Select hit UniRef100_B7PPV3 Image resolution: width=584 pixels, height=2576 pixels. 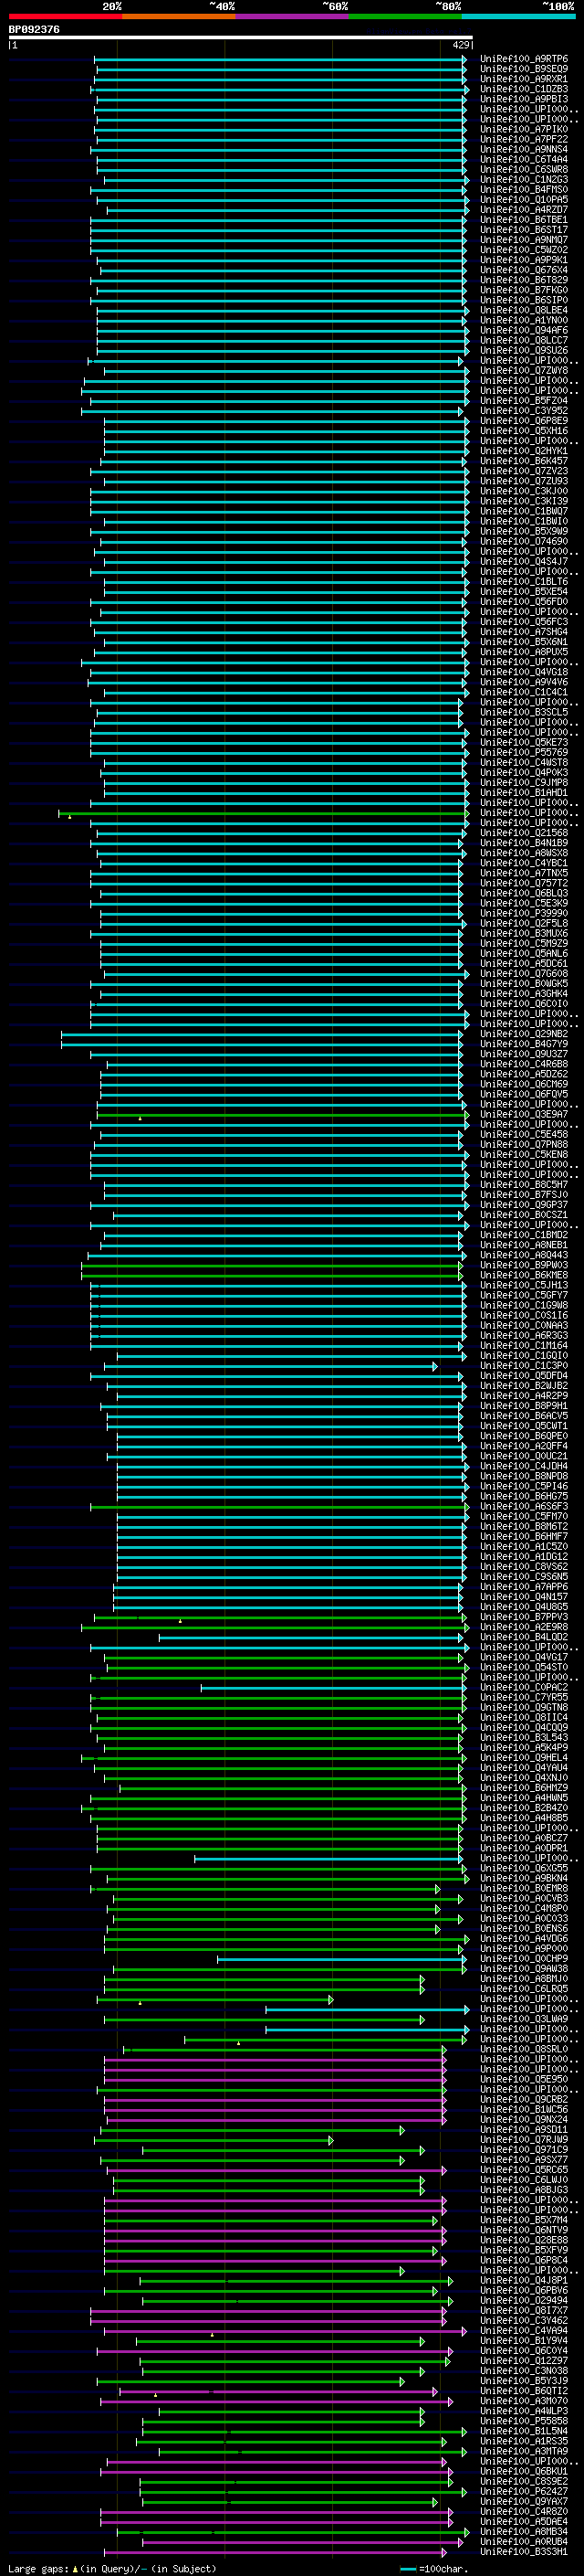(x=523, y=1617)
